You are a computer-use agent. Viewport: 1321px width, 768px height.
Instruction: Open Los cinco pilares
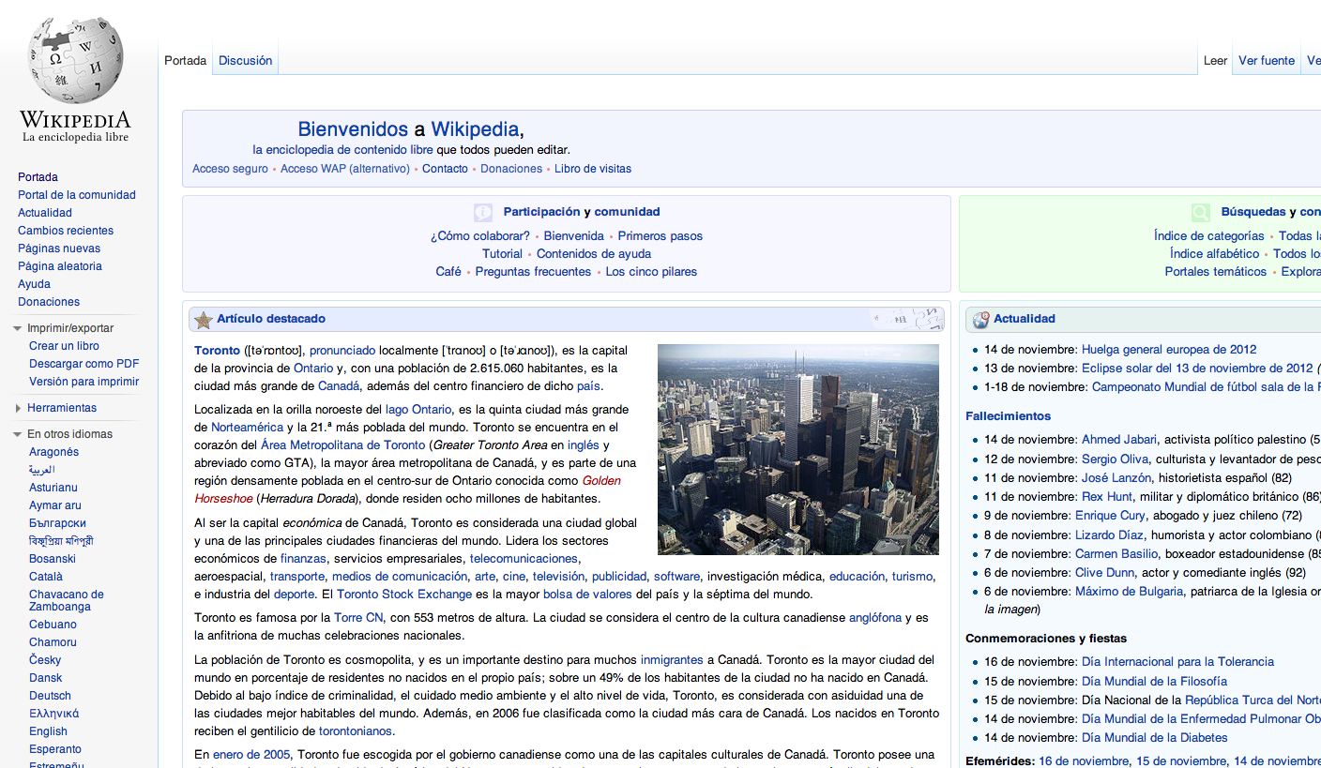coord(651,272)
